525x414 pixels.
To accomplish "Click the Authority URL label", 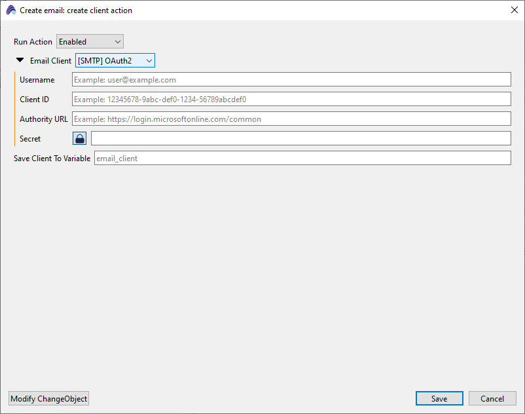I will (43, 119).
